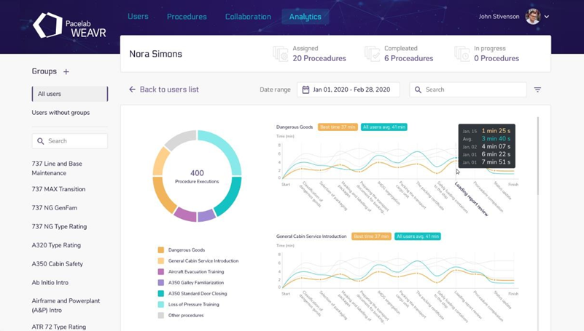Image resolution: width=584 pixels, height=331 pixels.
Task: Click the Other procedures legend swatch
Action: [161, 316]
